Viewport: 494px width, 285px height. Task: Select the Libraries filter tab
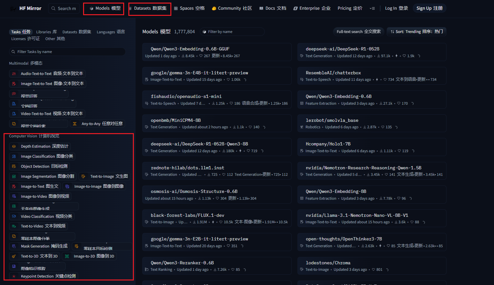47,32
